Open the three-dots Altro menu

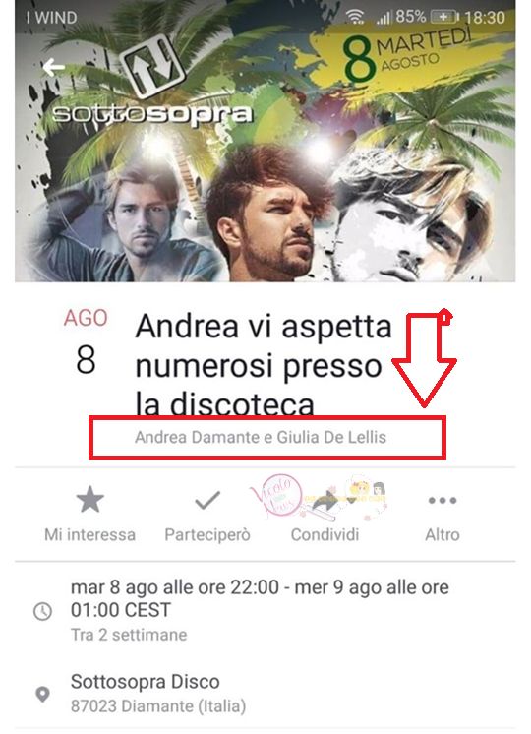click(x=442, y=501)
